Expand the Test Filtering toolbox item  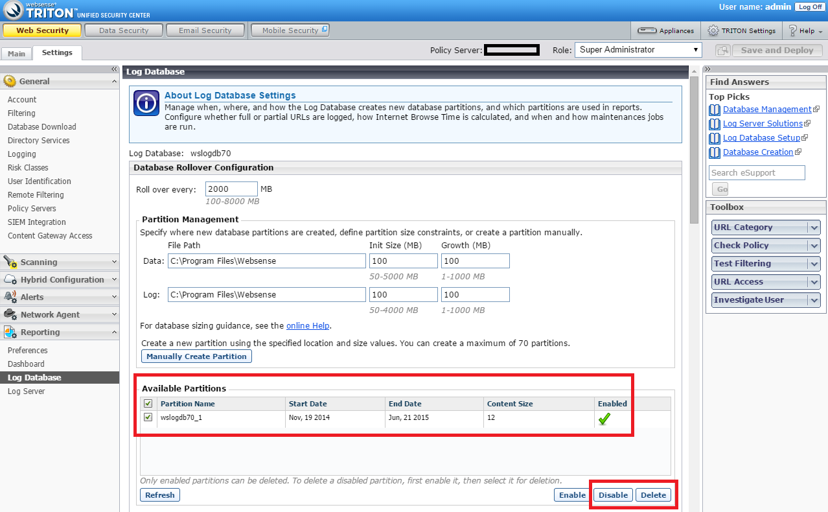point(814,264)
